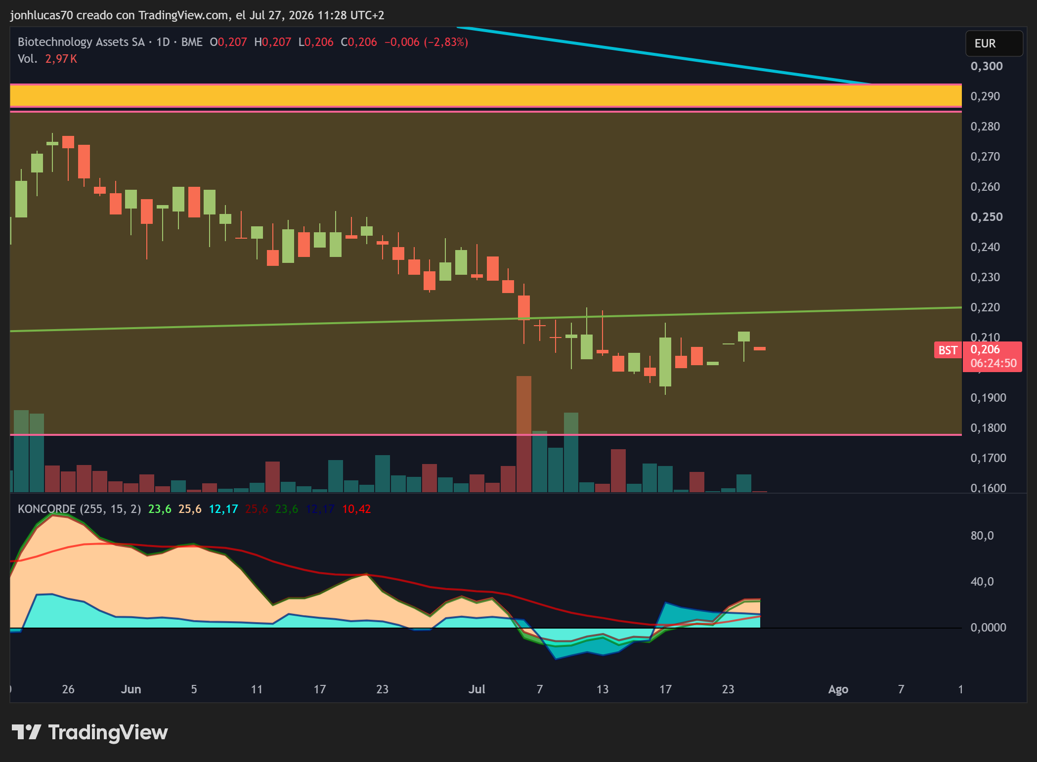Click the TradingView wordmark text
The width and height of the screenshot is (1037, 762).
(x=108, y=732)
